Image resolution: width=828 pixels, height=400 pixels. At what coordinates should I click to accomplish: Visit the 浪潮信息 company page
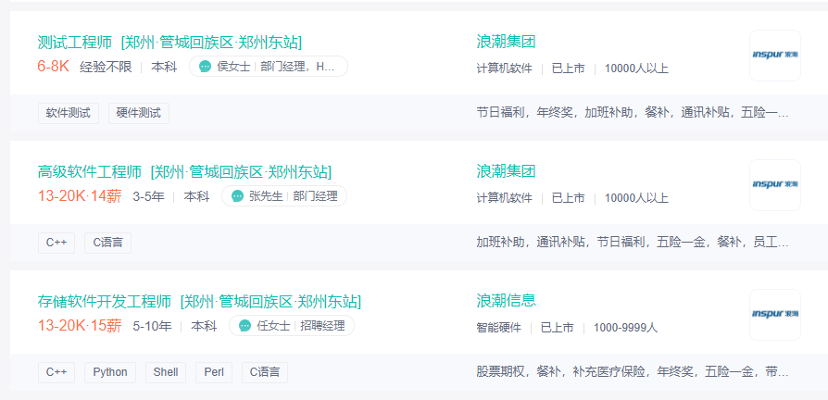click(x=506, y=301)
